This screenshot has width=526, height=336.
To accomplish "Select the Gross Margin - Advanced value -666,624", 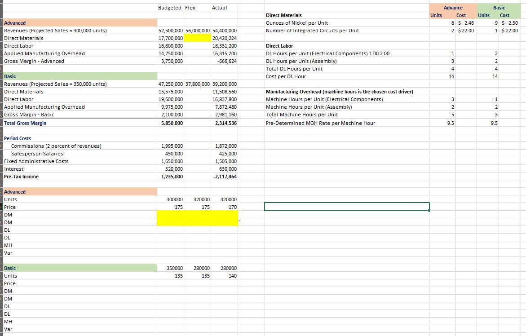I will [225, 61].
